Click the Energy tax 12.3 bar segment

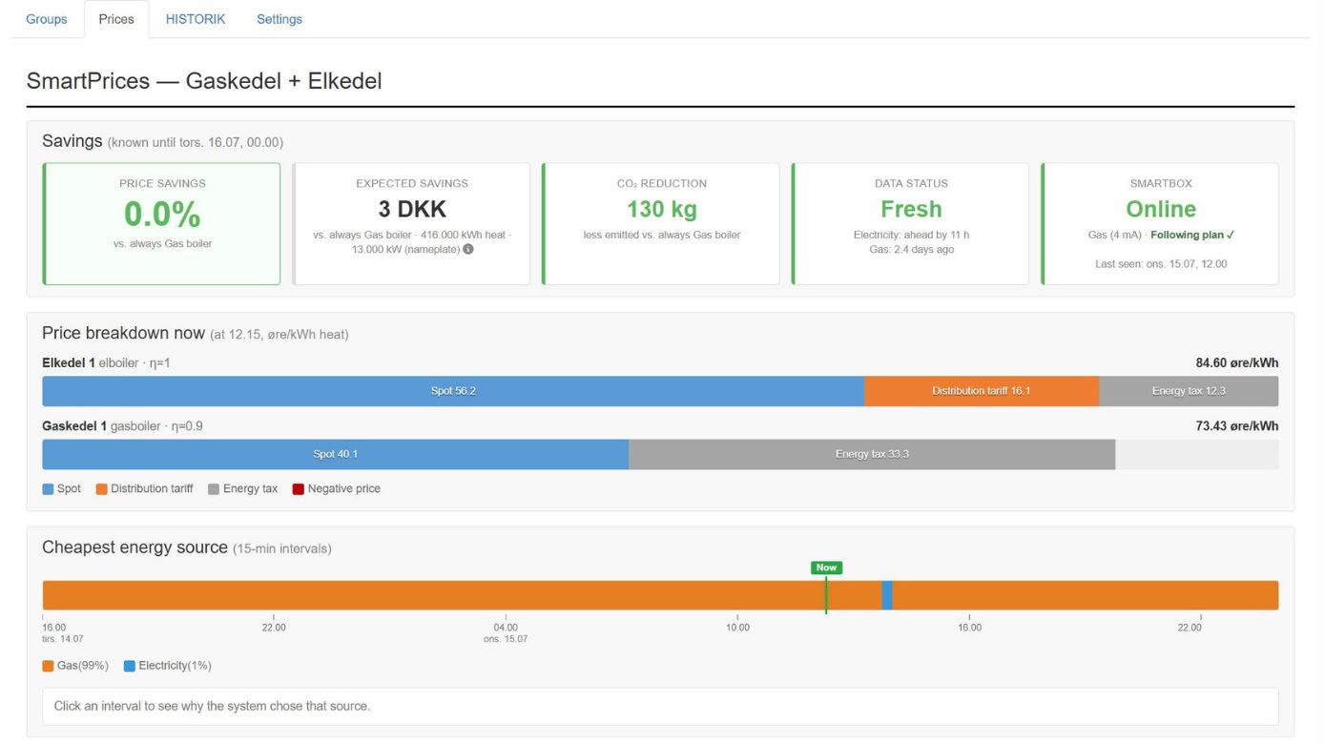click(1189, 391)
